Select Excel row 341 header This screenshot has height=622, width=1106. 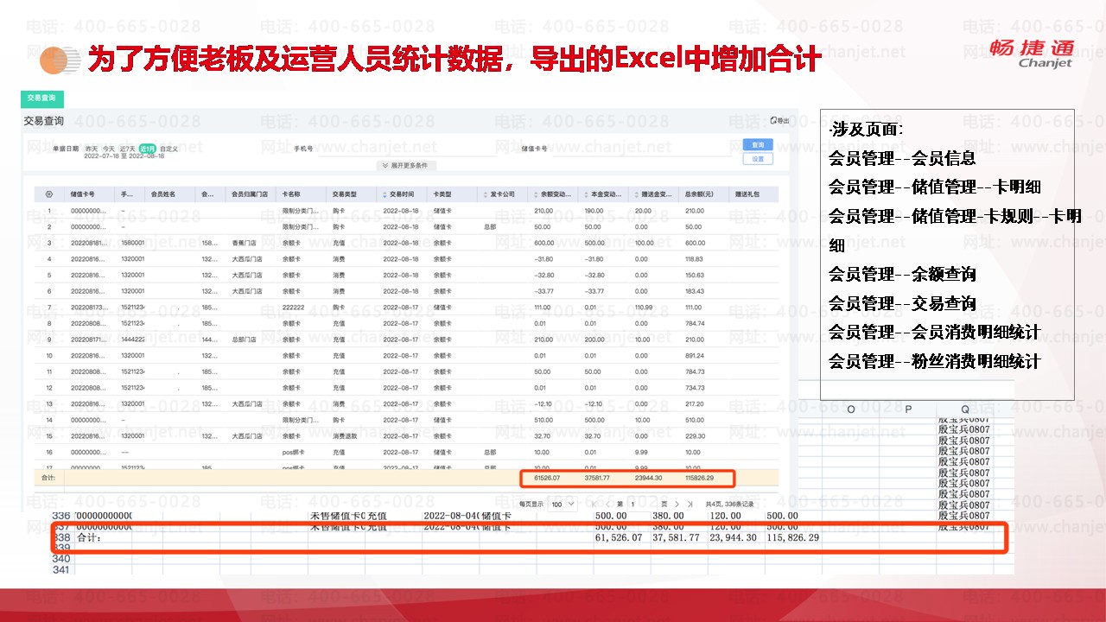(x=60, y=570)
